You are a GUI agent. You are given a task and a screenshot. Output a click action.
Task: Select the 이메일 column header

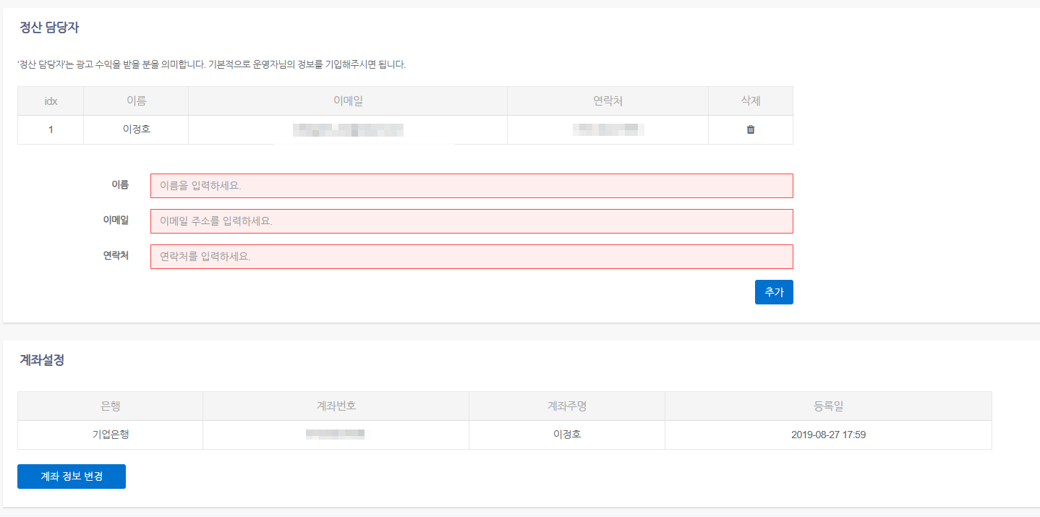tap(348, 101)
